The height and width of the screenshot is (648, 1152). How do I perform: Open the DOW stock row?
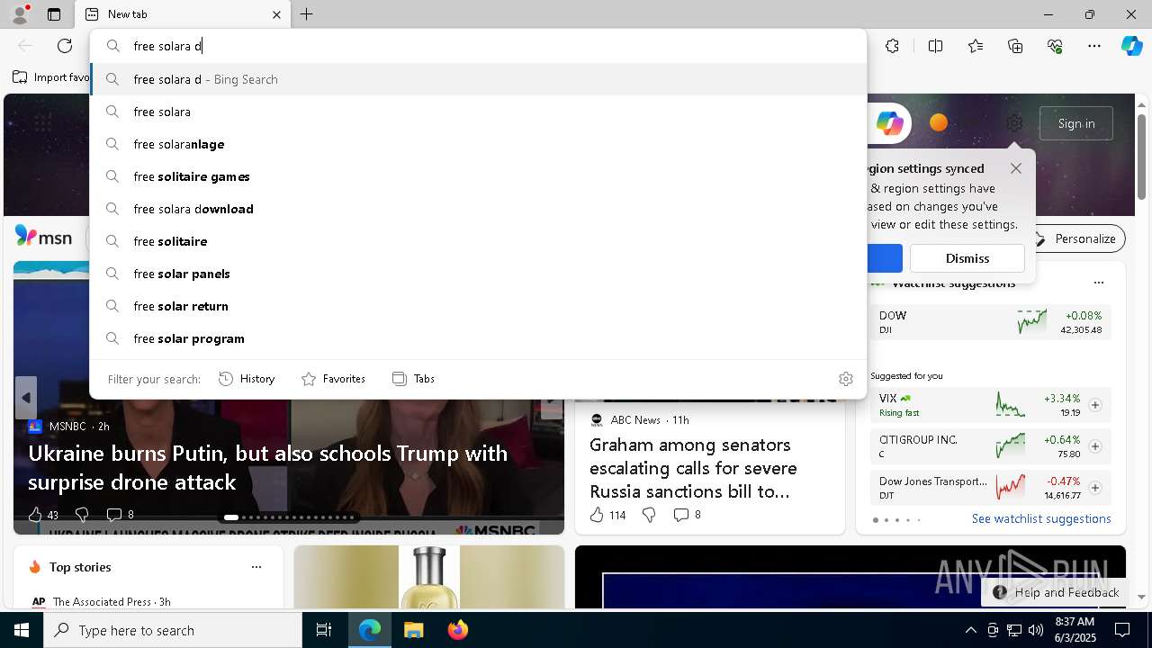(x=990, y=322)
